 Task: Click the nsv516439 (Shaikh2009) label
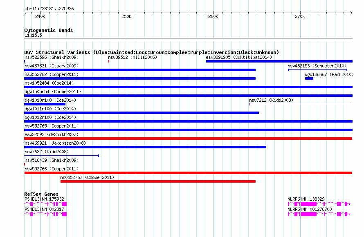[52, 160]
